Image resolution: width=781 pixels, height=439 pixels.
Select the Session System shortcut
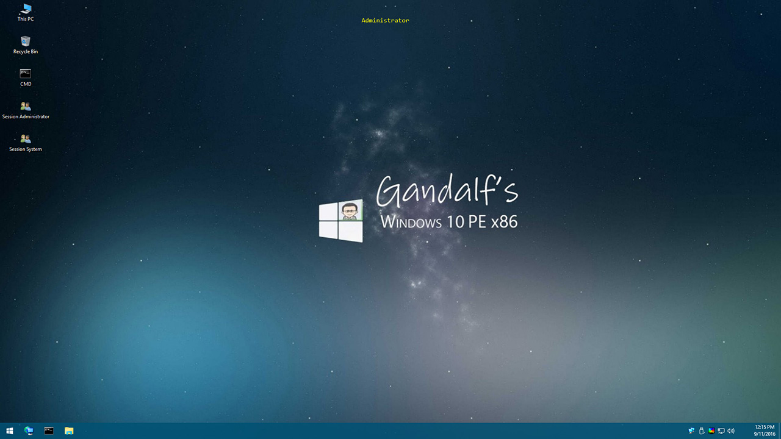[x=26, y=140]
